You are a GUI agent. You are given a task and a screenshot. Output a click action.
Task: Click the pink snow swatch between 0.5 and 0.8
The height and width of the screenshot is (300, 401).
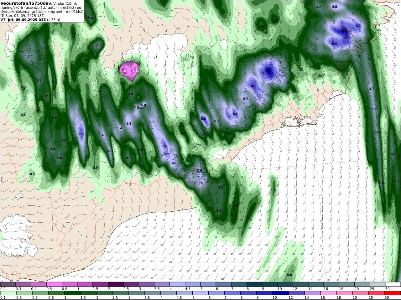54,284
